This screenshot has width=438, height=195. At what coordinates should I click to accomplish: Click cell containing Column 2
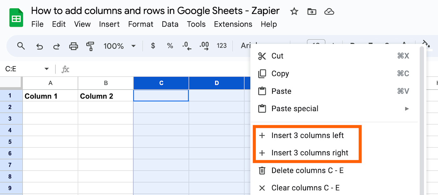pos(105,96)
